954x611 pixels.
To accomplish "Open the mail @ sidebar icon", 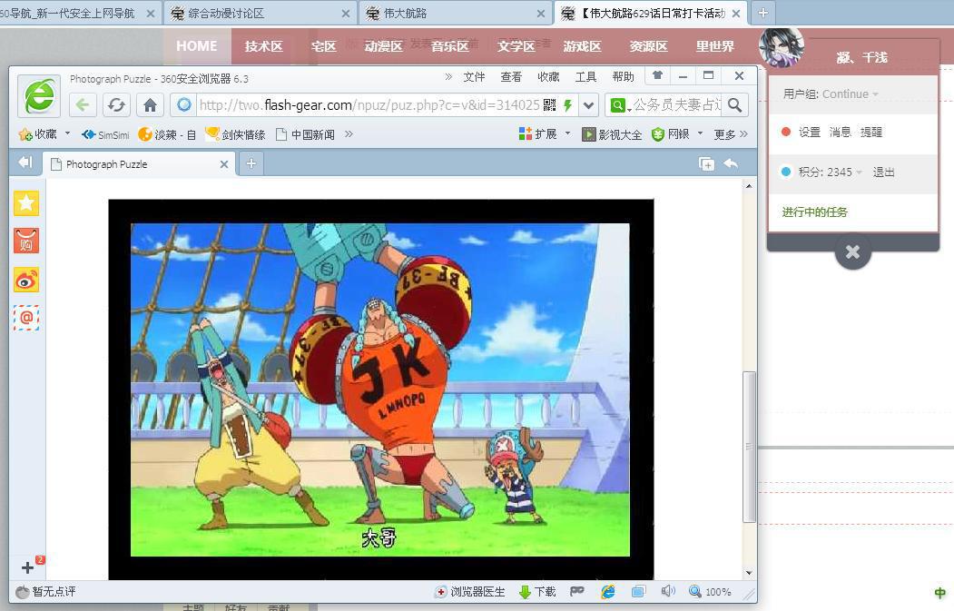I will pos(26,318).
